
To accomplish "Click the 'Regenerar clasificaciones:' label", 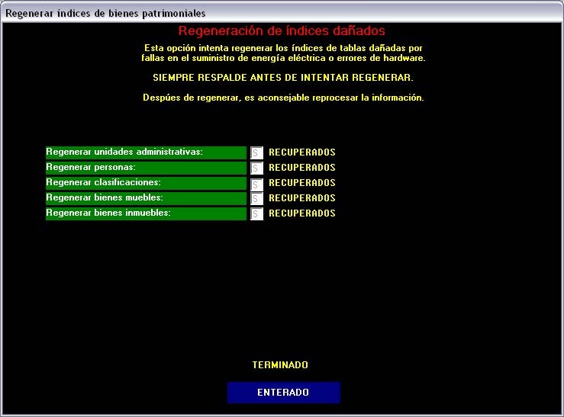I will pos(146,183).
